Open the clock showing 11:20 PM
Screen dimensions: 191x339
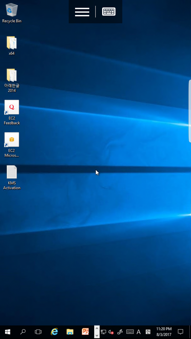[164, 332]
